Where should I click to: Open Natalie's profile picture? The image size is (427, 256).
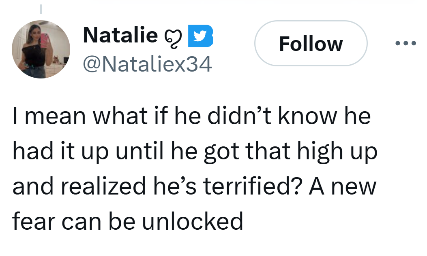tap(41, 49)
